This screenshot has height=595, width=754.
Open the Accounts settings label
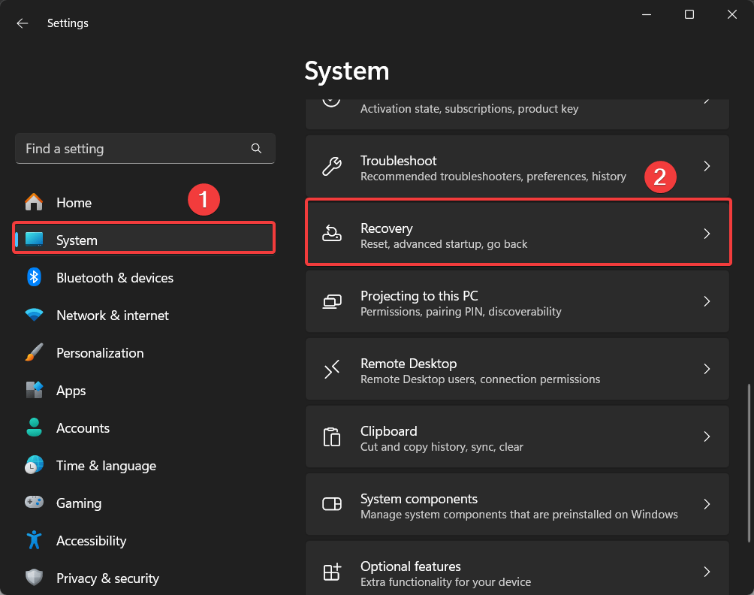click(83, 428)
